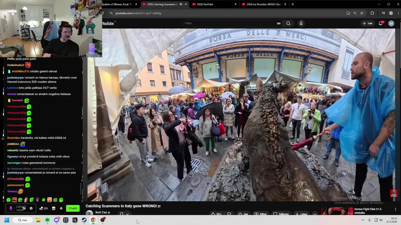This screenshot has width=401, height=225.
Task: Click the taskbar microphone indicator
Action: click(370, 220)
